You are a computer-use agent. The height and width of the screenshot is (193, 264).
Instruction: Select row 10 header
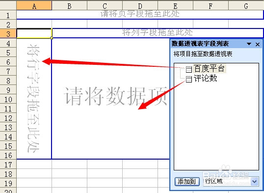point(8,99)
